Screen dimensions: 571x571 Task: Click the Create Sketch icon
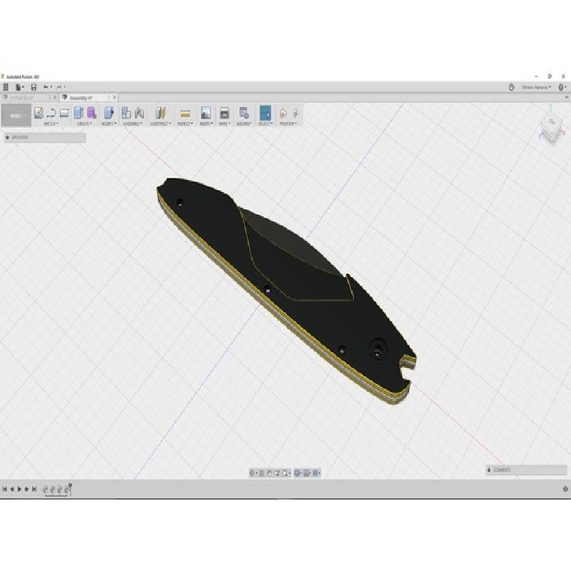tap(39, 113)
